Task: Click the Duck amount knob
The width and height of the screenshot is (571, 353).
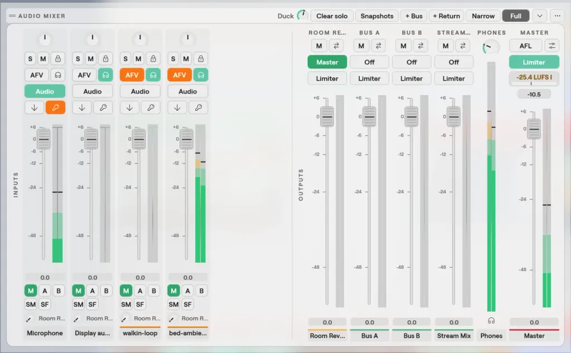Action: click(x=302, y=16)
